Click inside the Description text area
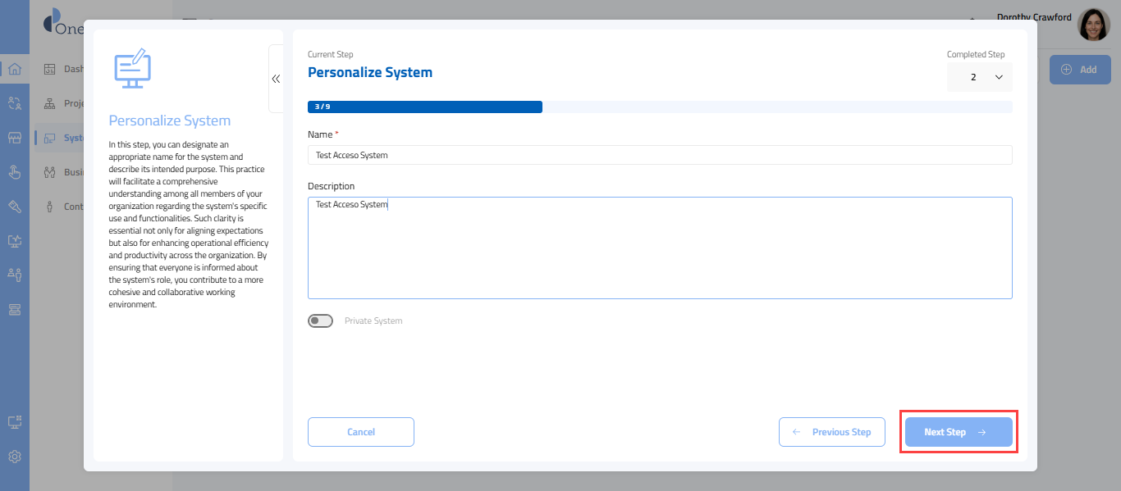Image resolution: width=1121 pixels, height=491 pixels. click(x=659, y=248)
